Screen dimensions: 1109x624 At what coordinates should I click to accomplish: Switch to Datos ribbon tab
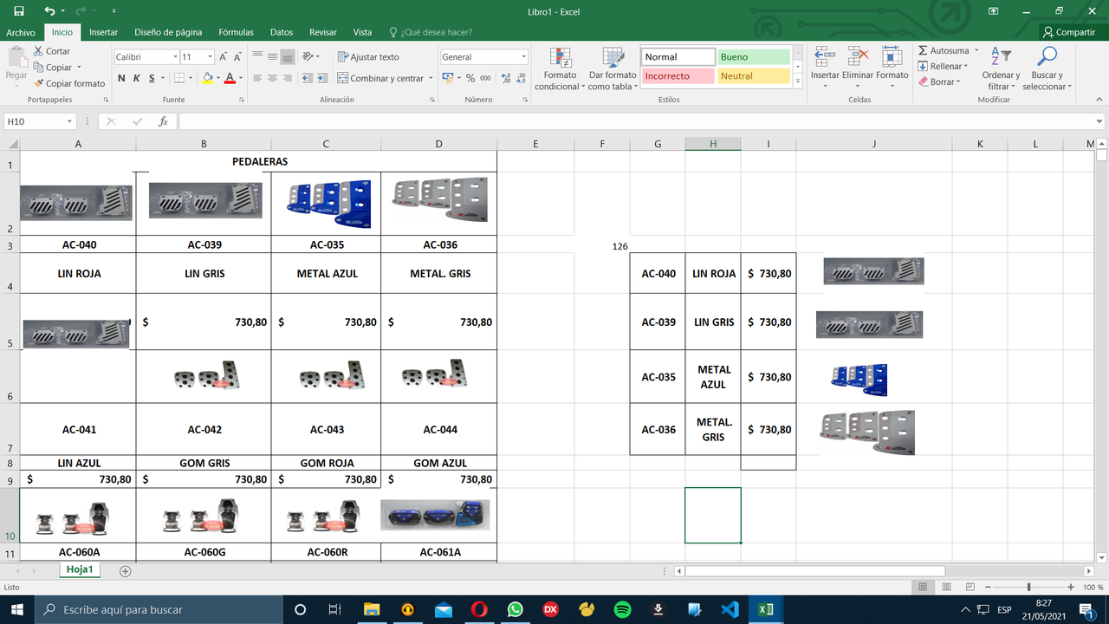point(282,32)
